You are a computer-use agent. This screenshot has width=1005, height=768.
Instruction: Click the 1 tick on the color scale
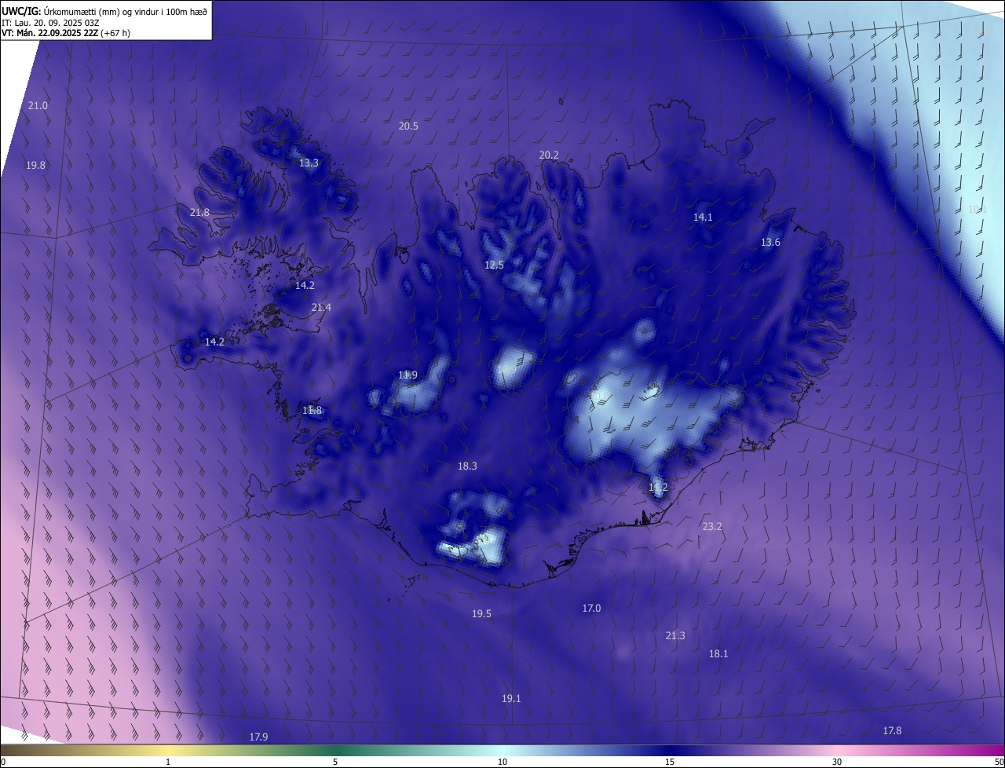click(169, 762)
